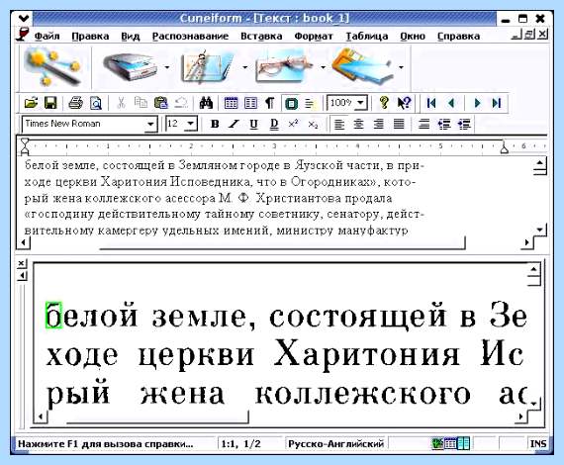Toggle subscript formatting
Viewport: 564px width, 465px height.
pos(313,125)
